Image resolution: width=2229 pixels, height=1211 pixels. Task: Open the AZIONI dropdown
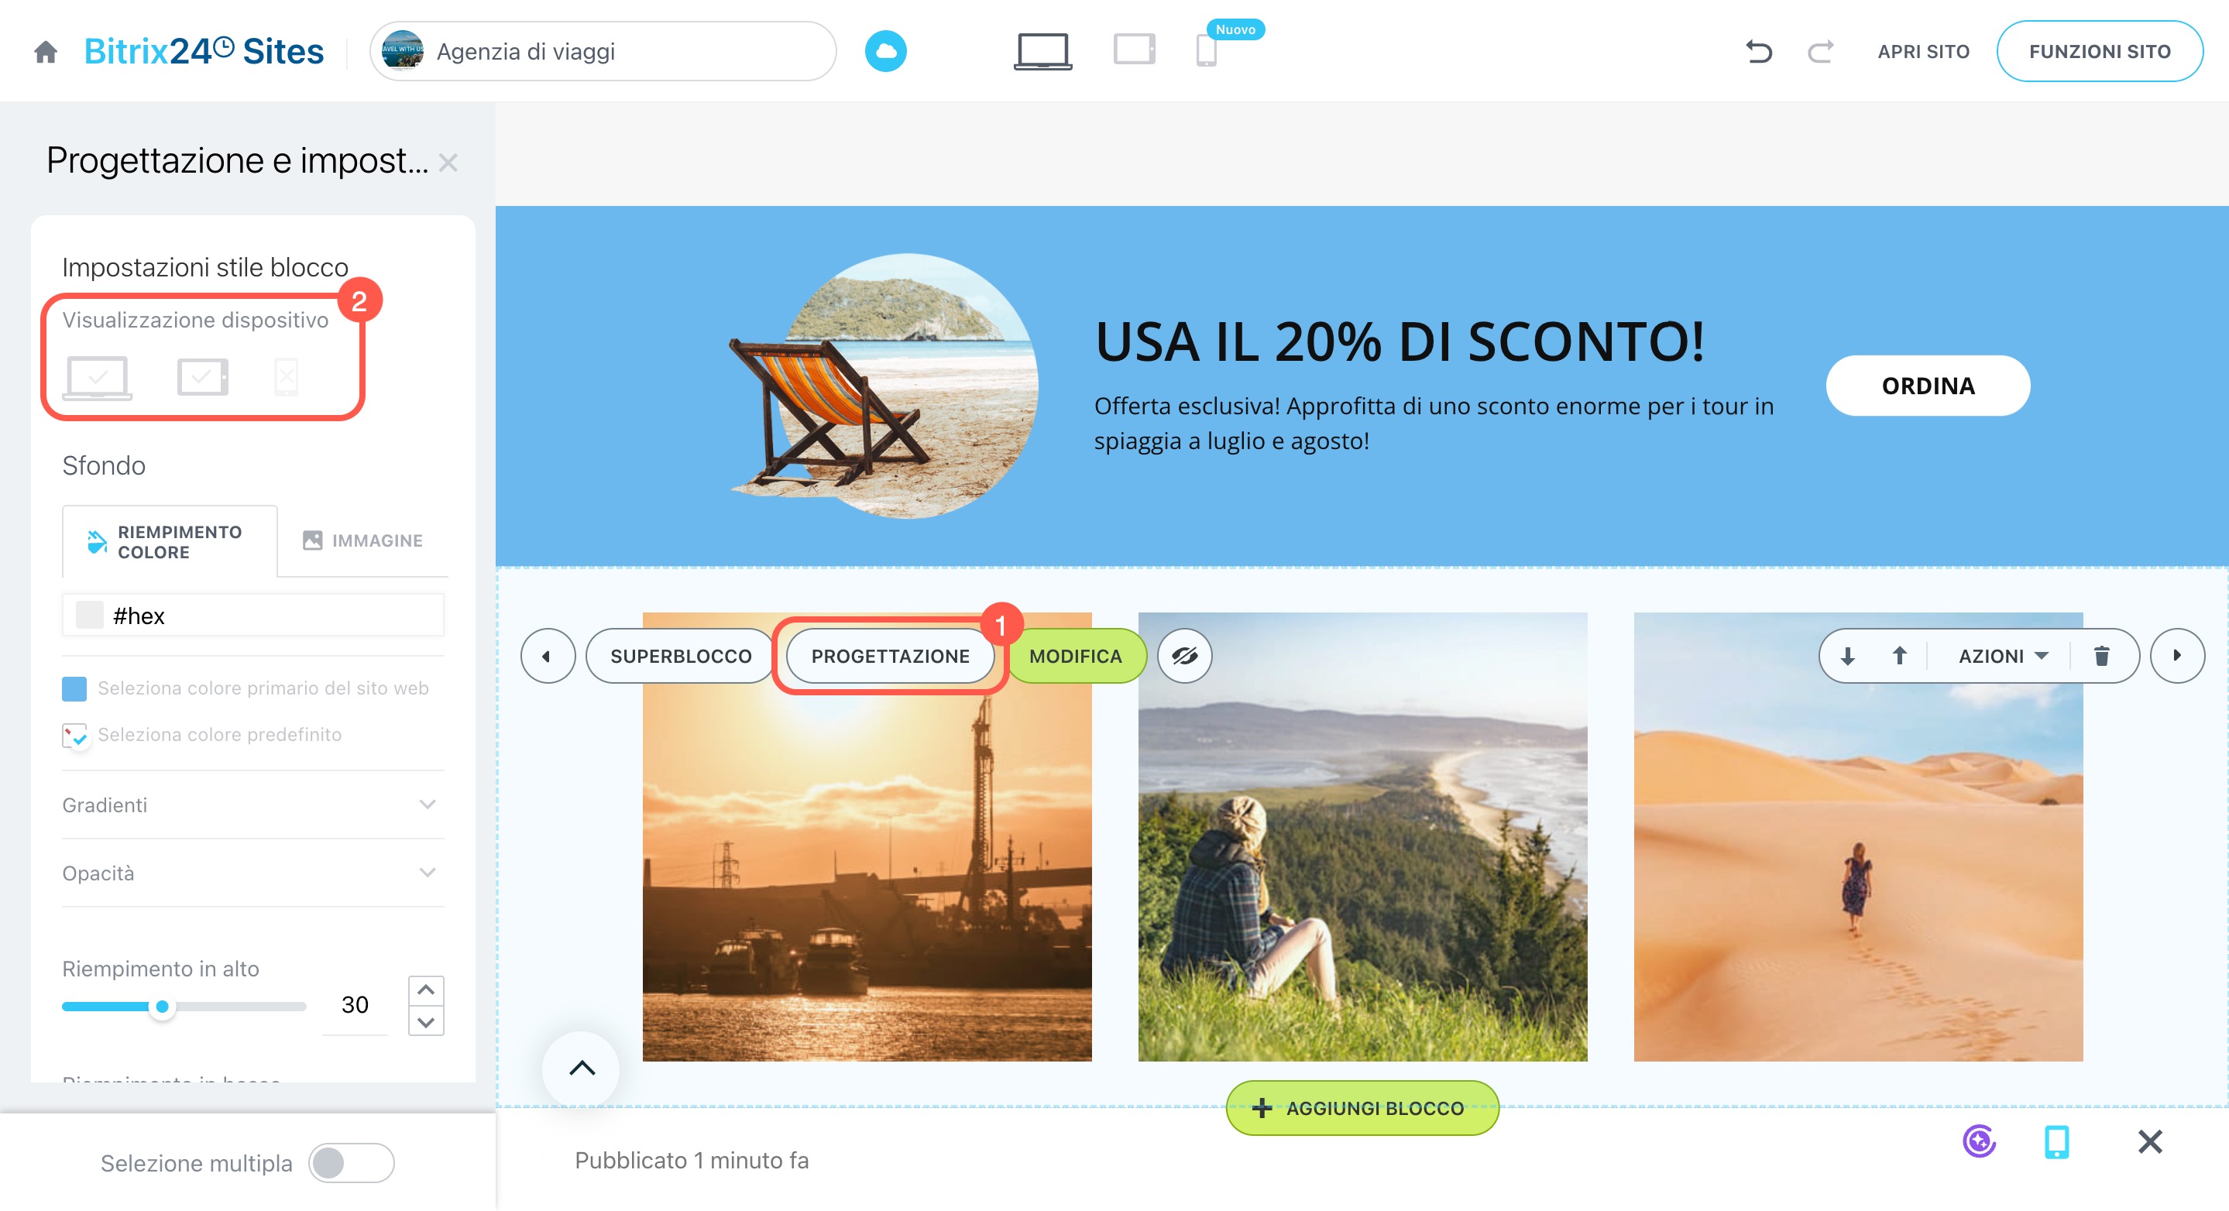pos(2002,656)
